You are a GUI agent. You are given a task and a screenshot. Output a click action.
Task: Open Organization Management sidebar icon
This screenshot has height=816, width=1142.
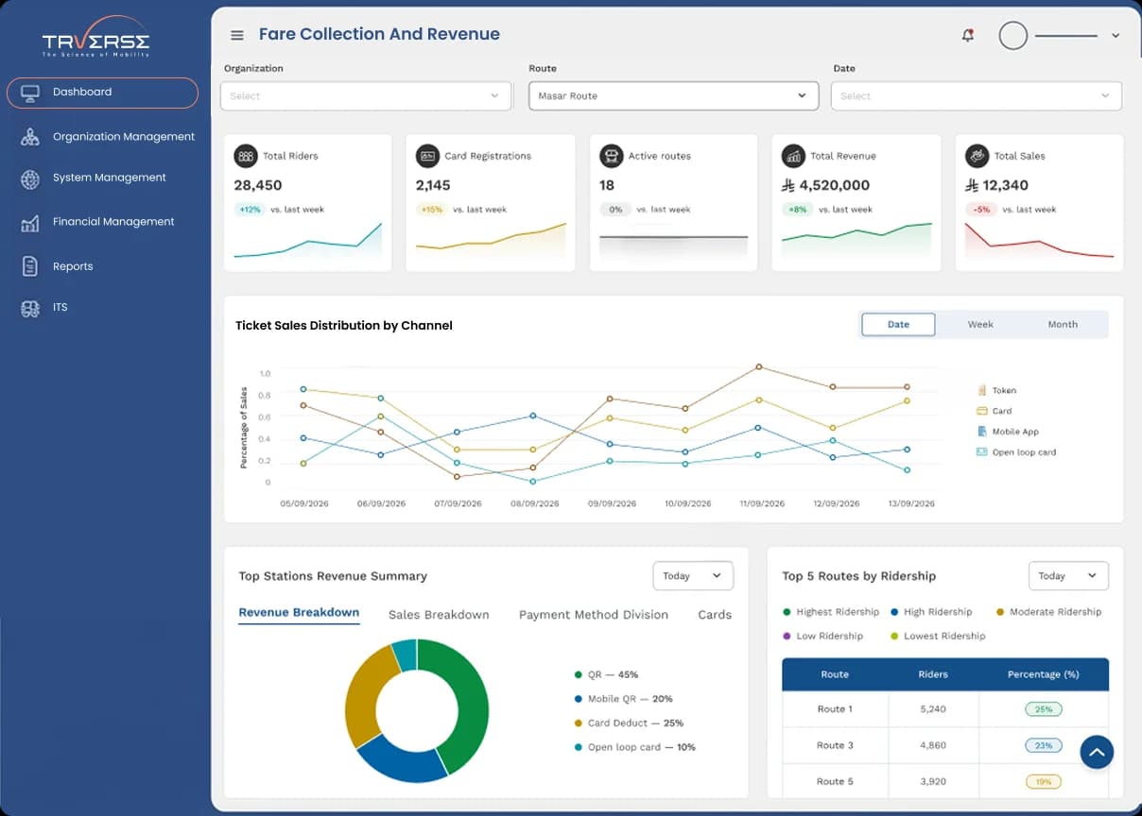pos(30,137)
